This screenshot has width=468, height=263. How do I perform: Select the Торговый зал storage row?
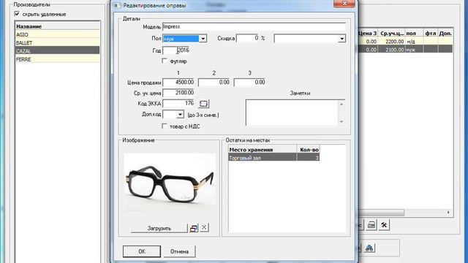click(x=273, y=158)
